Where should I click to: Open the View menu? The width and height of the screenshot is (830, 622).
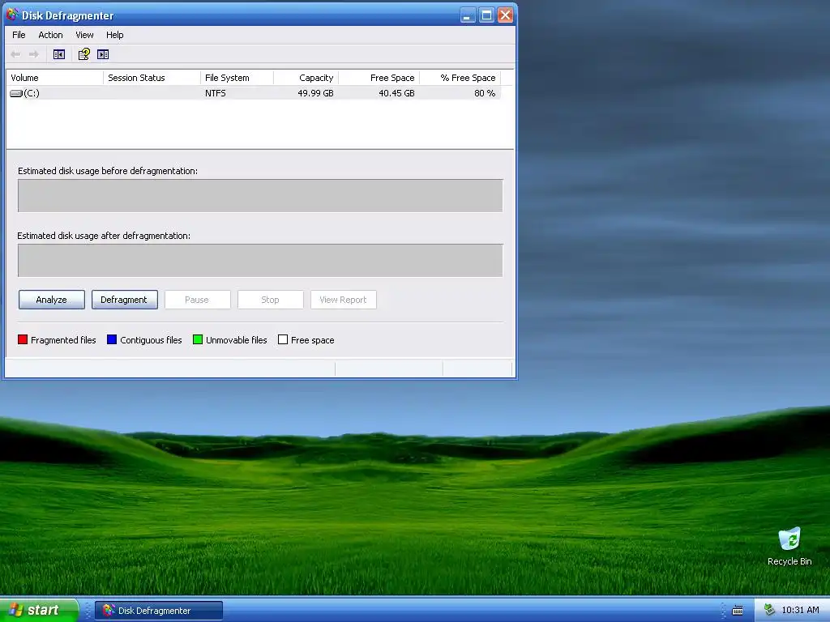tap(84, 35)
